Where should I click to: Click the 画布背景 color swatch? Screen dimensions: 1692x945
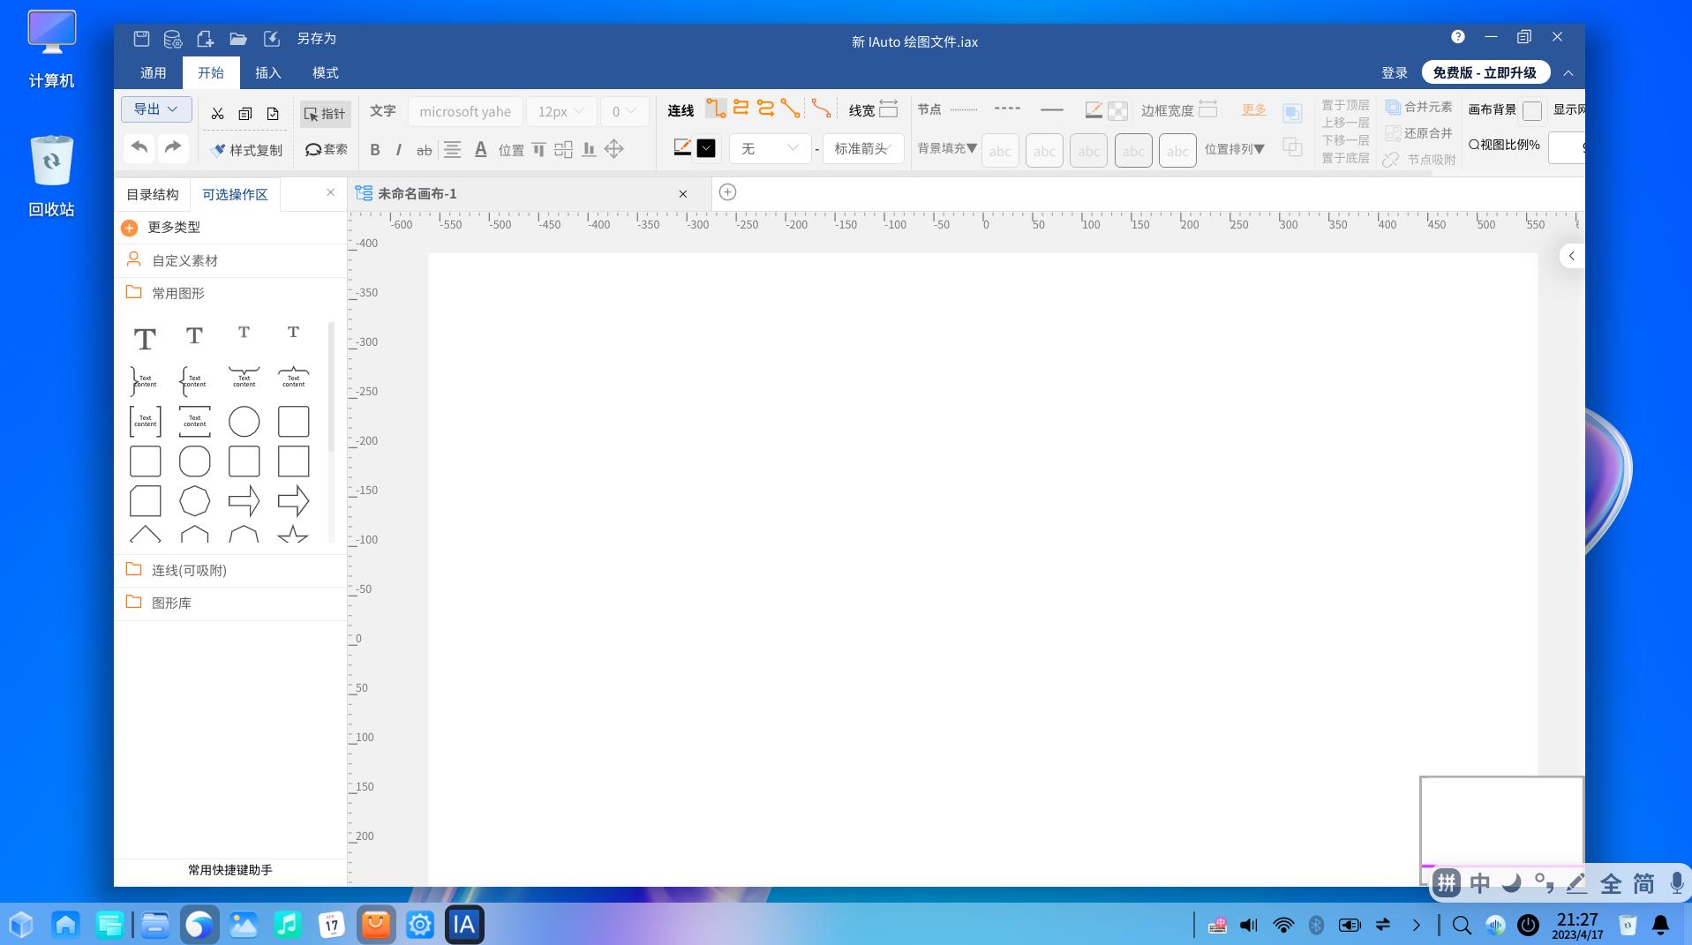pos(1532,110)
